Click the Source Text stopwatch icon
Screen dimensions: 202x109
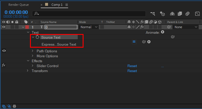pyautogui.click(x=37, y=37)
